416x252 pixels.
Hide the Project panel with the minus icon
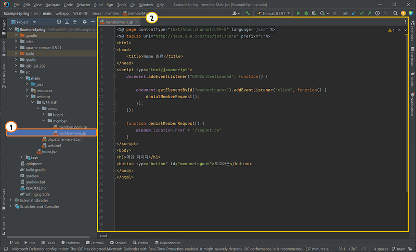pyautogui.click(x=93, y=22)
